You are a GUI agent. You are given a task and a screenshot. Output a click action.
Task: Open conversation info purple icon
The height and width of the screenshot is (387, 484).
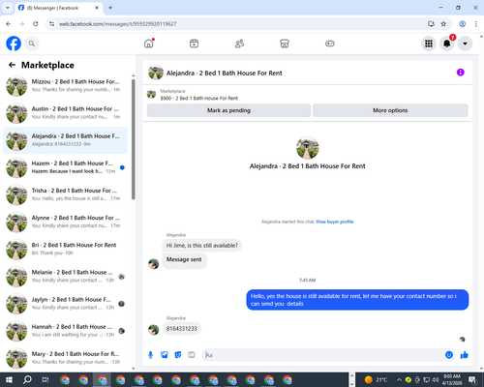point(461,73)
